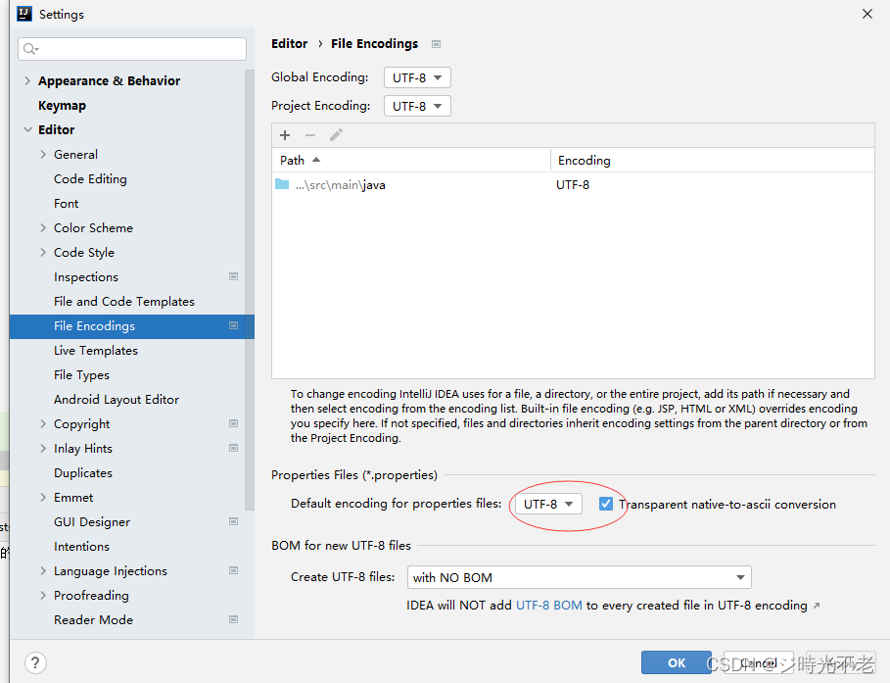Open the Project Encoding dropdown
890x683 pixels.
click(x=417, y=106)
